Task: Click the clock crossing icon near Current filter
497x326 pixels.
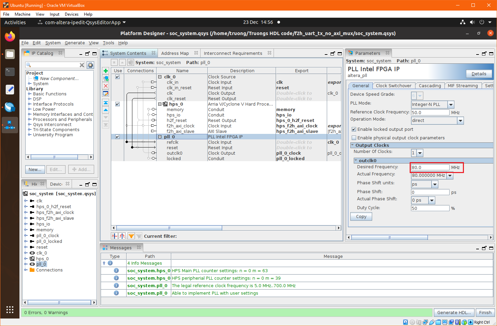Action: pos(115,236)
